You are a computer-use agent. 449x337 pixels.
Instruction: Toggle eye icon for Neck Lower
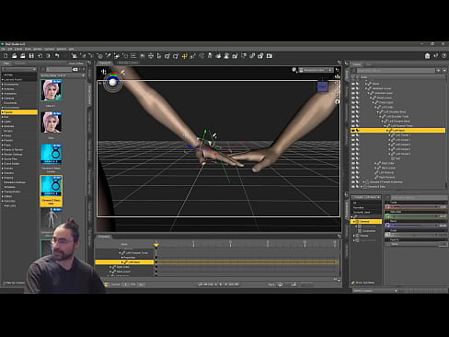point(353,168)
